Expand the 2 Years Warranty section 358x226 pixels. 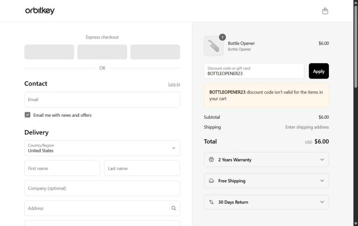266,159
